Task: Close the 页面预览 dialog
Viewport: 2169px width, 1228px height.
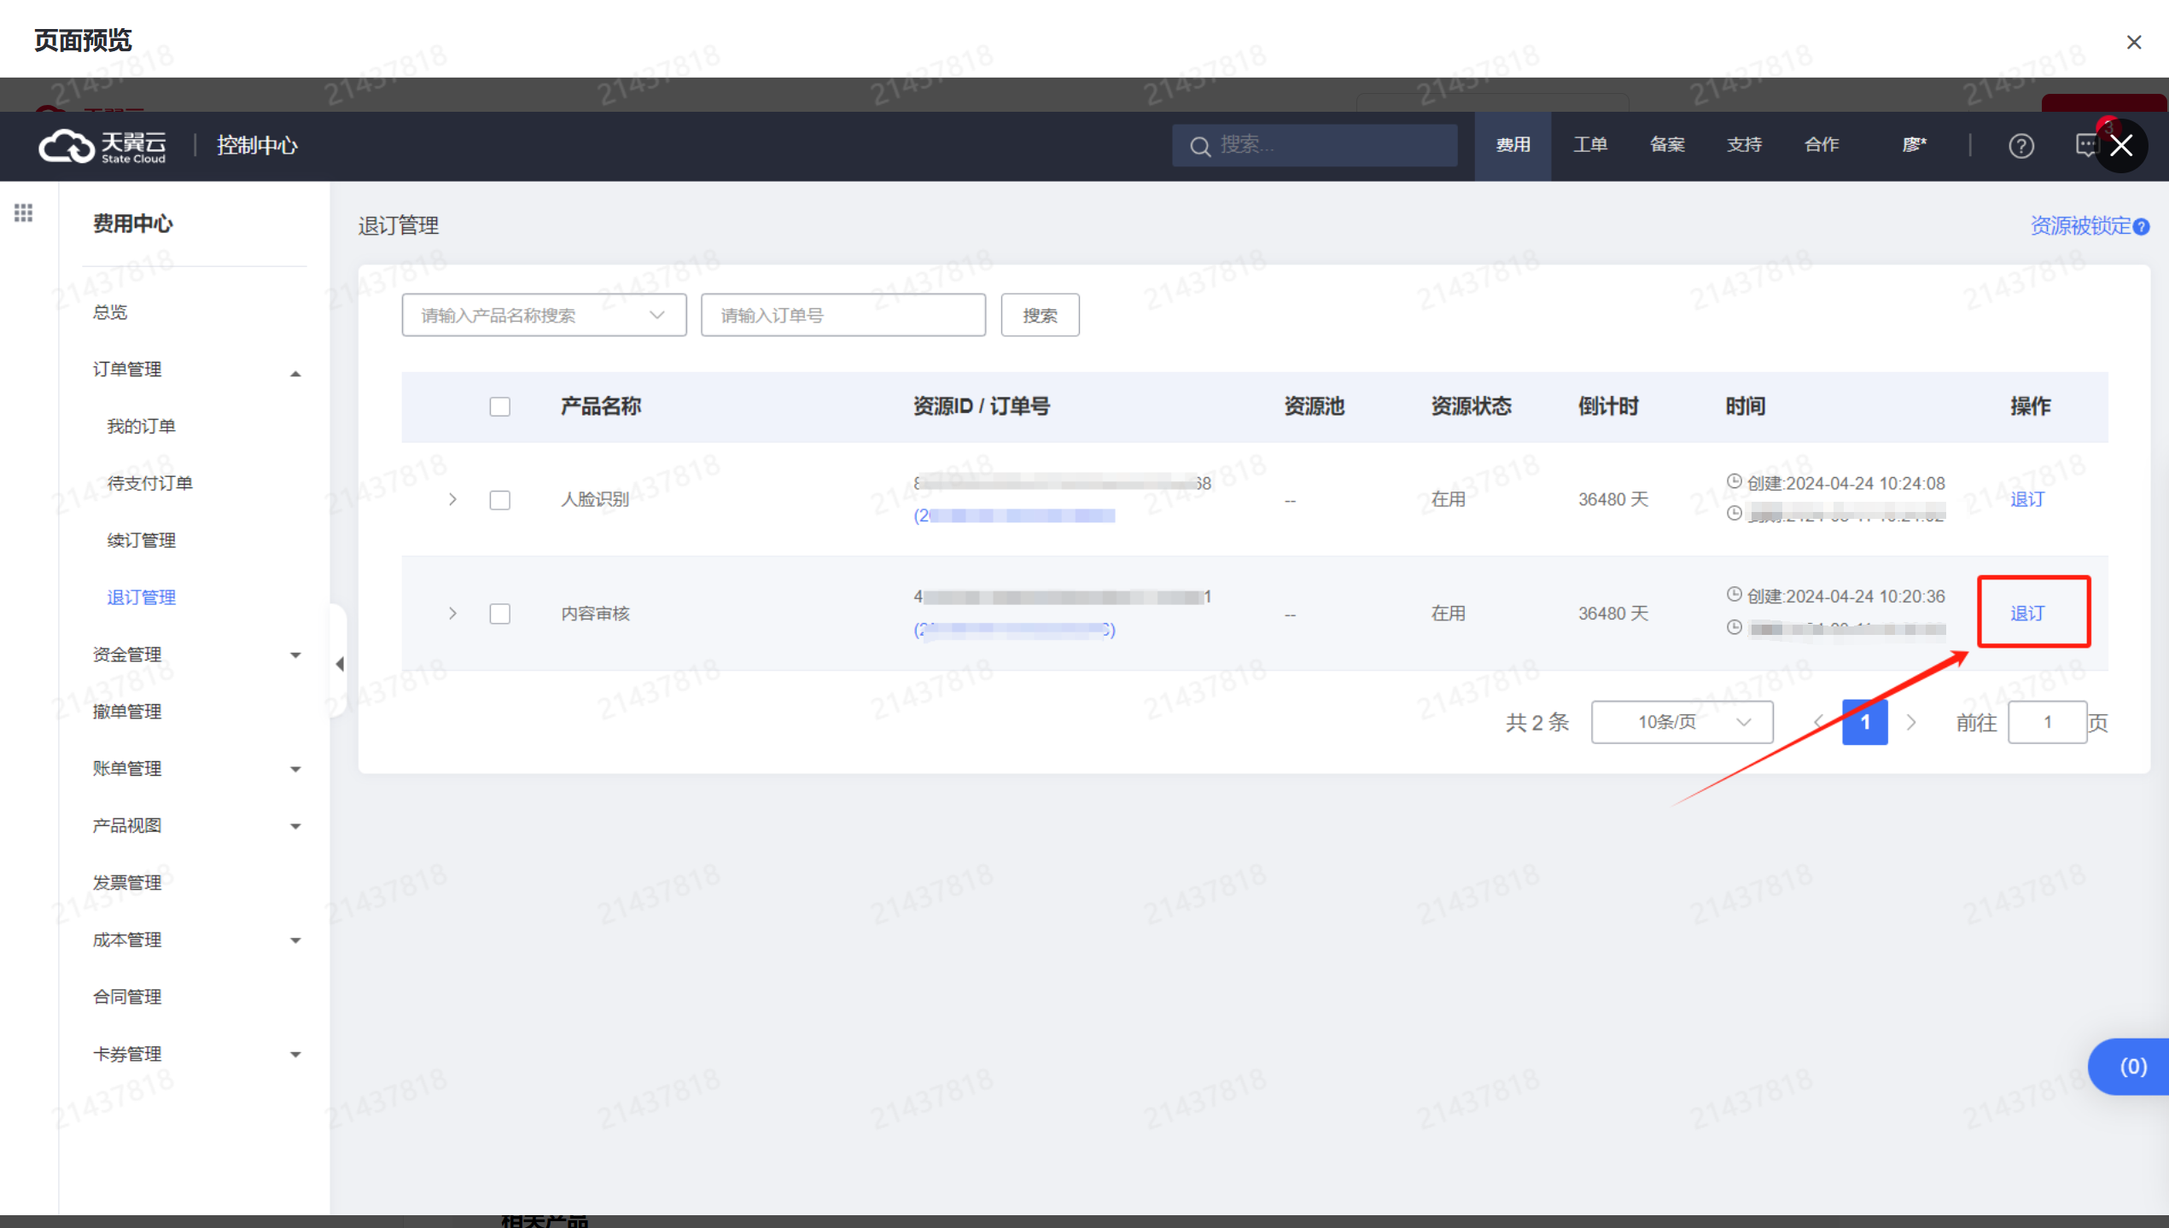Action: point(2134,42)
